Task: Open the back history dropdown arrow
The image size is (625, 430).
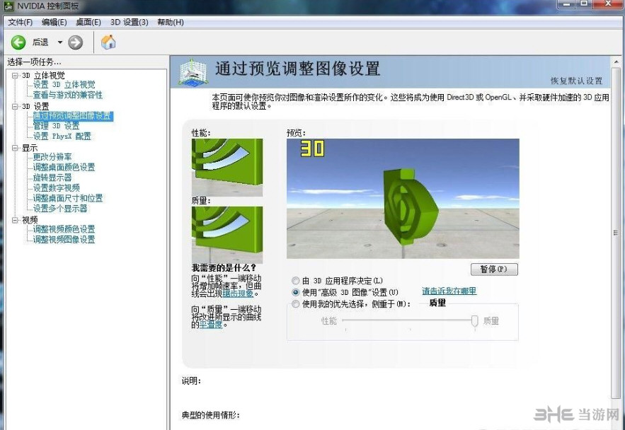Action: click(x=59, y=42)
